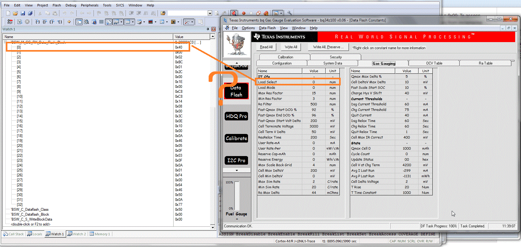Image resolution: width=521 pixels, height=247 pixels.
Task: Open the Find combo box dropdown arrow
Action: [x=210, y=13]
